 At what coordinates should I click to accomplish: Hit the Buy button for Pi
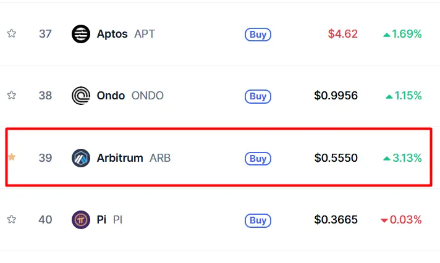[258, 220]
